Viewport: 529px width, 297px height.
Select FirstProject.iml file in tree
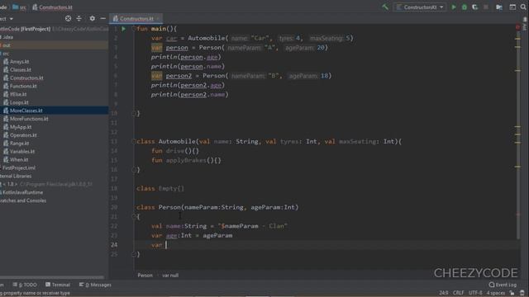pyautogui.click(x=18, y=167)
